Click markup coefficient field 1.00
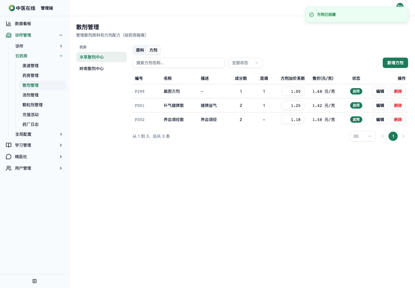Viewport: 415px width, 288px height. click(293, 91)
